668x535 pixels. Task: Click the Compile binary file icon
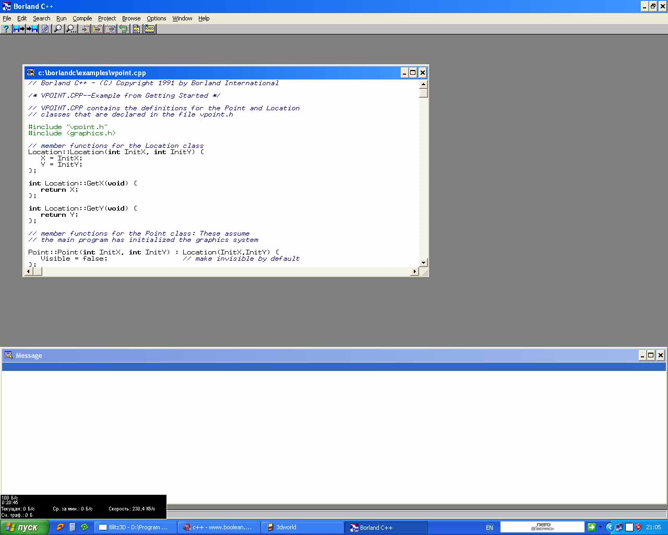136,29
